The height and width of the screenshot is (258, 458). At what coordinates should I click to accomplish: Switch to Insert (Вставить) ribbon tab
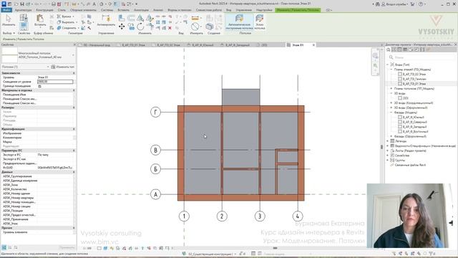click(123, 10)
